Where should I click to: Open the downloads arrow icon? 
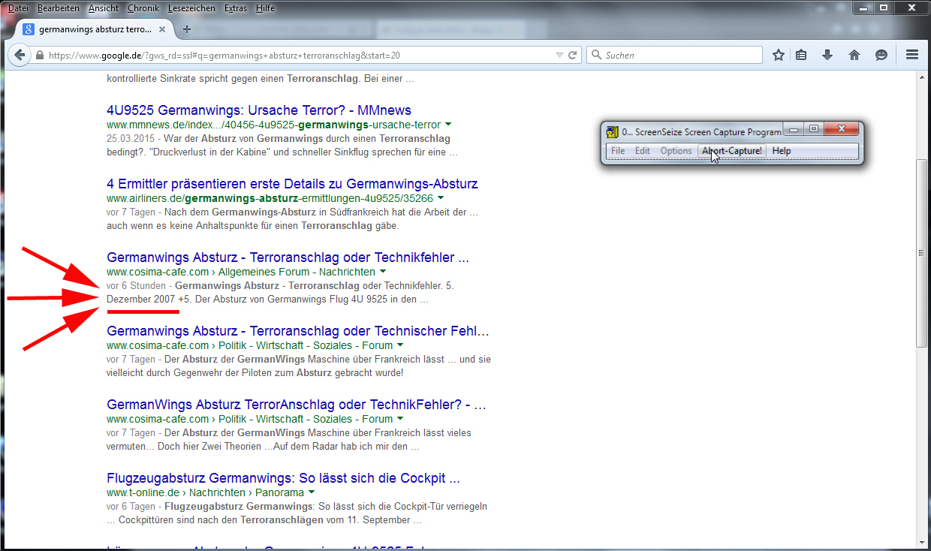click(827, 56)
